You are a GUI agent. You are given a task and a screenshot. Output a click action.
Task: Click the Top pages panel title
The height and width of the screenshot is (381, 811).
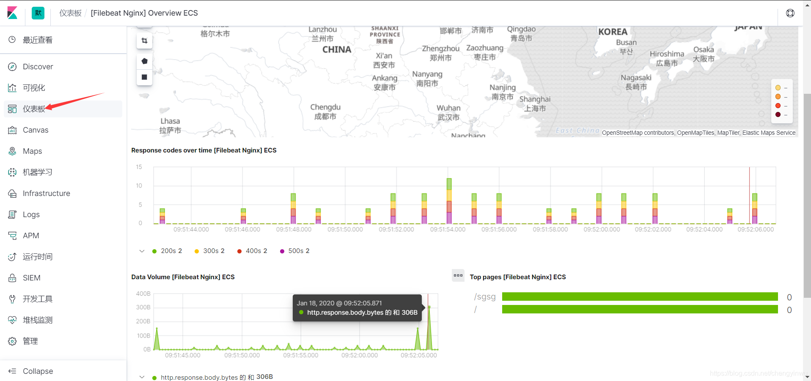click(517, 277)
